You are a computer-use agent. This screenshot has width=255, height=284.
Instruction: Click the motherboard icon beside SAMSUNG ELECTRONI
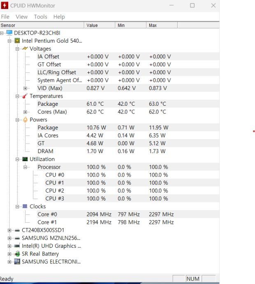coord(17,261)
